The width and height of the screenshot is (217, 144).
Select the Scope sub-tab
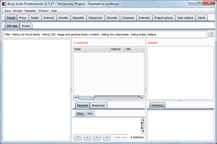(x=26, y=26)
